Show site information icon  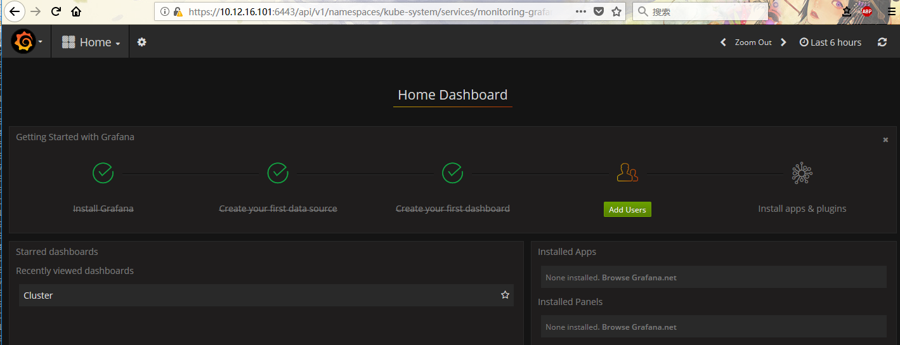[165, 11]
